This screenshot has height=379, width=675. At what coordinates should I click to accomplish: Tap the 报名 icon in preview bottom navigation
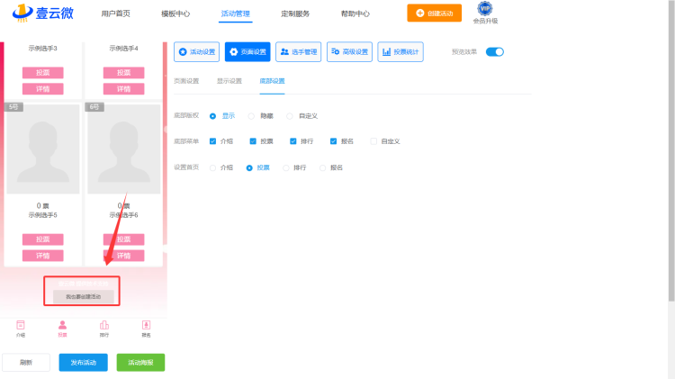pyautogui.click(x=146, y=325)
